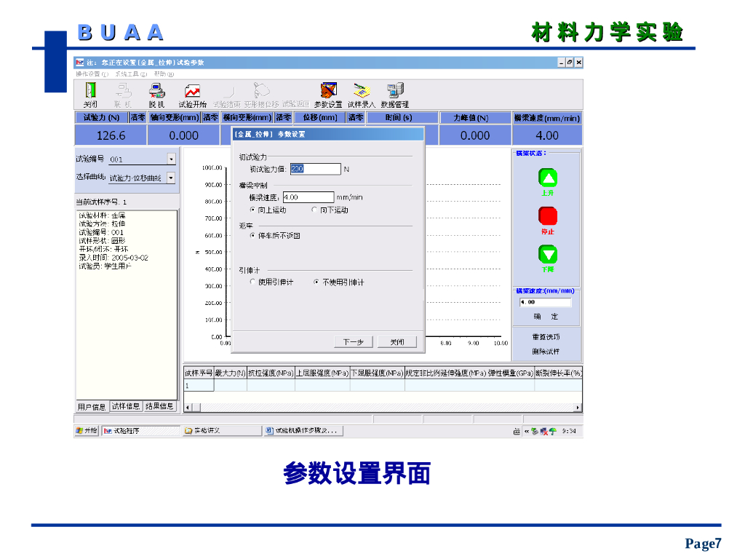The image size is (745, 559).
Task: Click the 下一步 next step button
Action: click(x=353, y=341)
